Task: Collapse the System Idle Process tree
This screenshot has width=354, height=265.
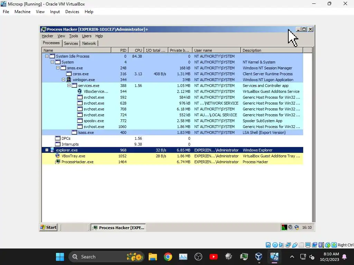Action: pyautogui.click(x=47, y=56)
